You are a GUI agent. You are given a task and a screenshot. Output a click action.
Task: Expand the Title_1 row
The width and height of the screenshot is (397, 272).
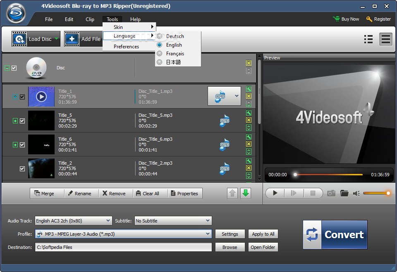pos(15,97)
